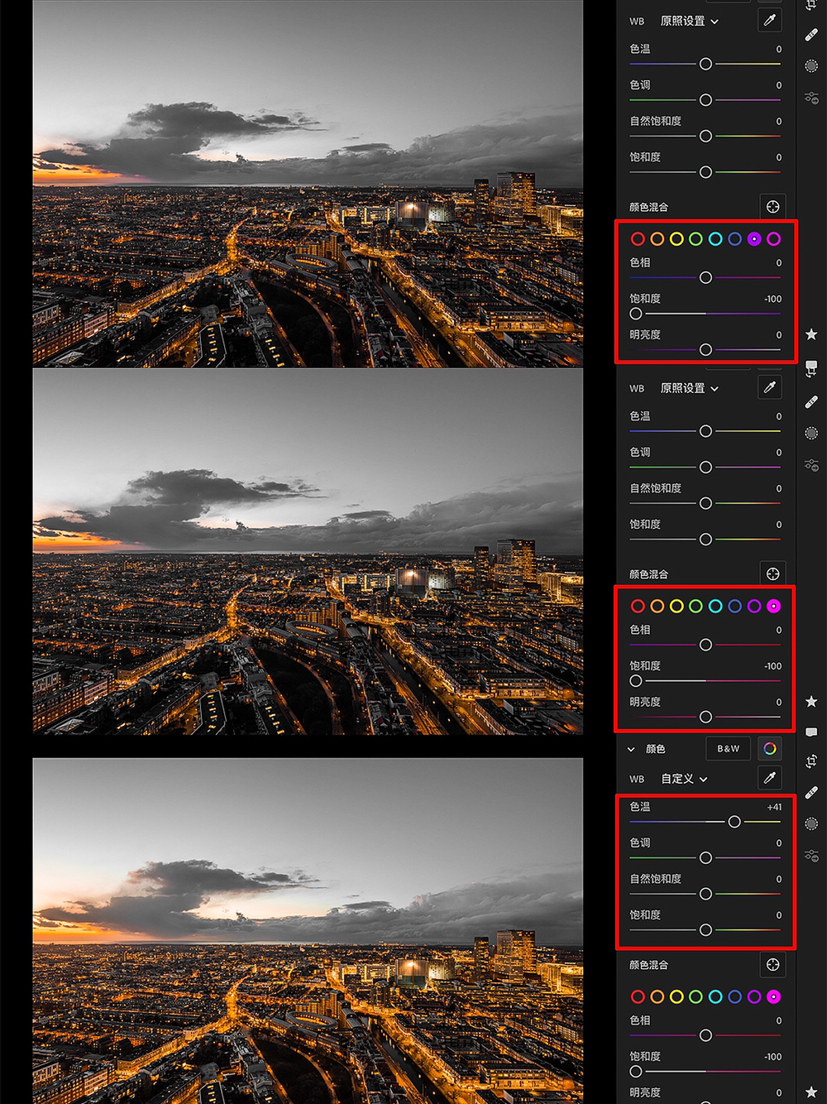
Task: Pick the white balance eyedropper in middle panel
Action: point(770,387)
